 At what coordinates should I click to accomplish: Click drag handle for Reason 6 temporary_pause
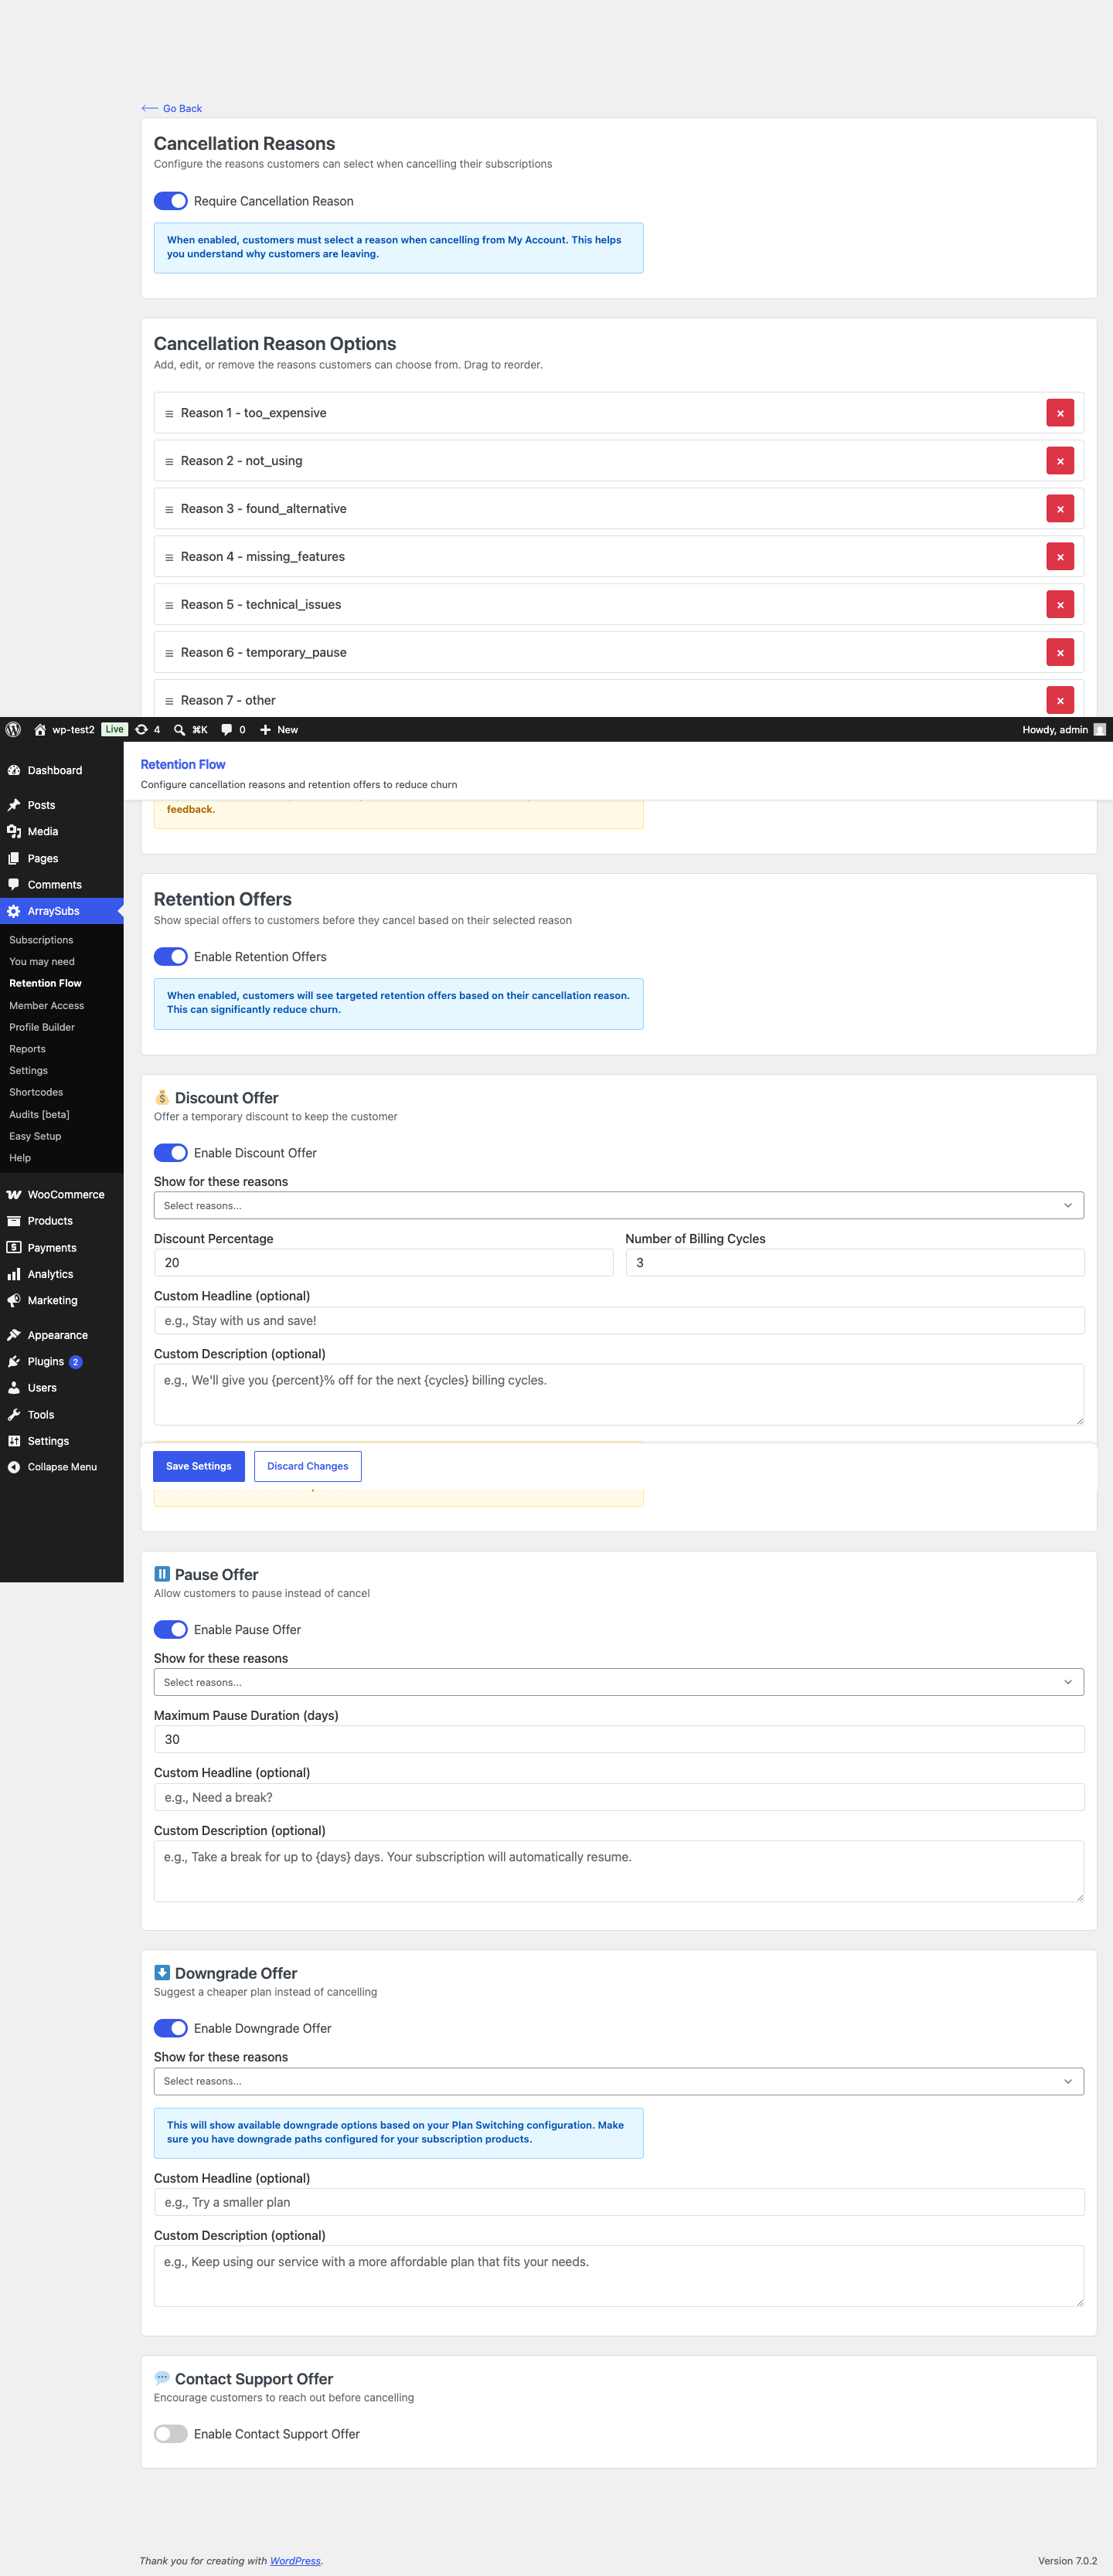click(169, 654)
